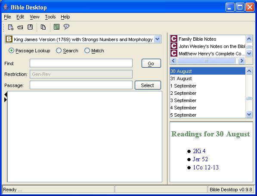Click the 'C' icon next to Family Bible Notes
257x196 pixels.
174,39
